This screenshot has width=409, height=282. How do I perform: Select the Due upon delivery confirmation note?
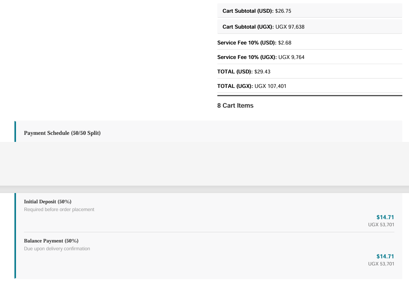[57, 248]
